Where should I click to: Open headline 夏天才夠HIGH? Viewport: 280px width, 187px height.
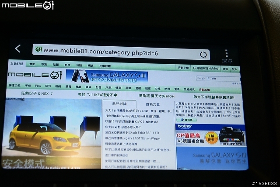point(157,96)
